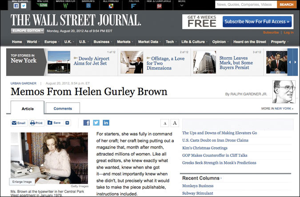This screenshot has width=300, height=197.
Task: Switch to the Comments tab
Action: [63, 108]
